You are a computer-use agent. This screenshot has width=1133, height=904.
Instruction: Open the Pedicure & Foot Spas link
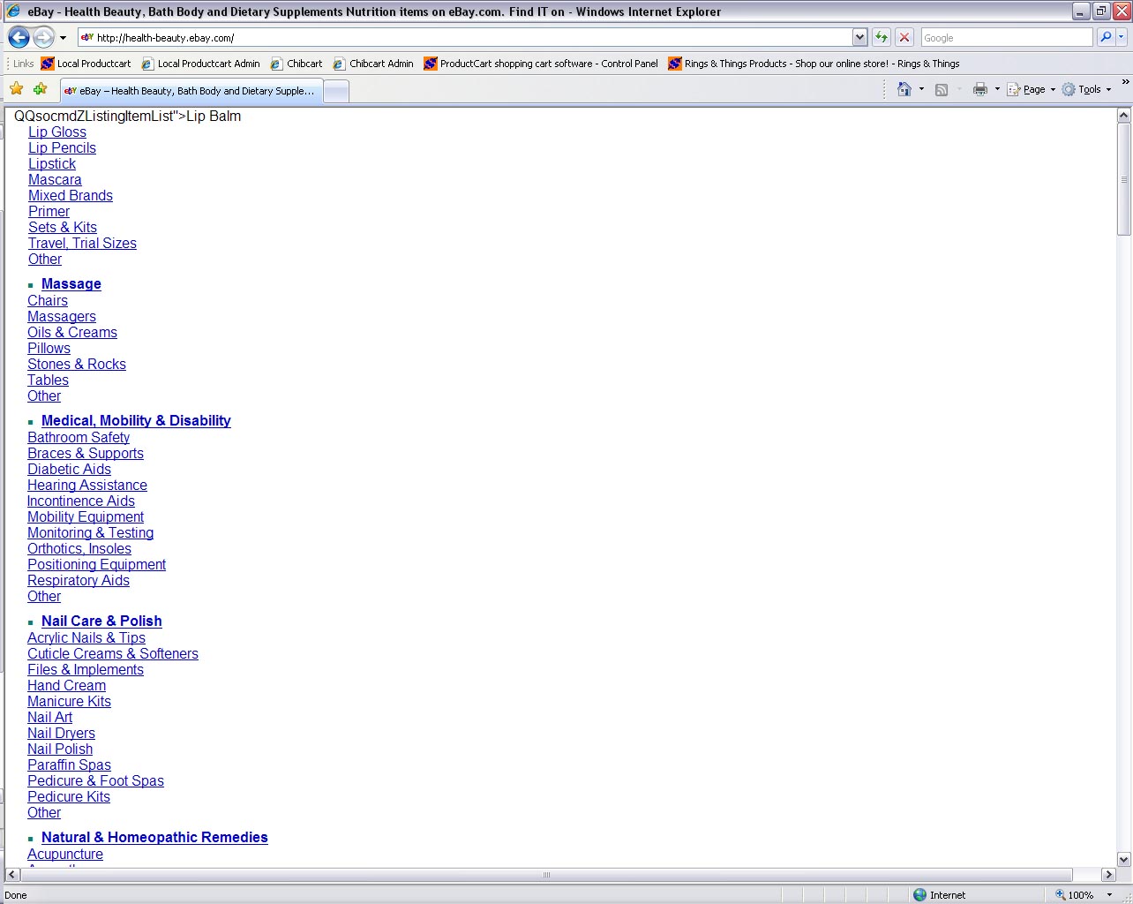pyautogui.click(x=95, y=781)
